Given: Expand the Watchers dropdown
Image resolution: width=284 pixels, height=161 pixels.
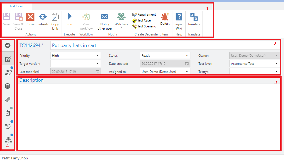Looking at the screenshot, I should (x=121, y=27).
